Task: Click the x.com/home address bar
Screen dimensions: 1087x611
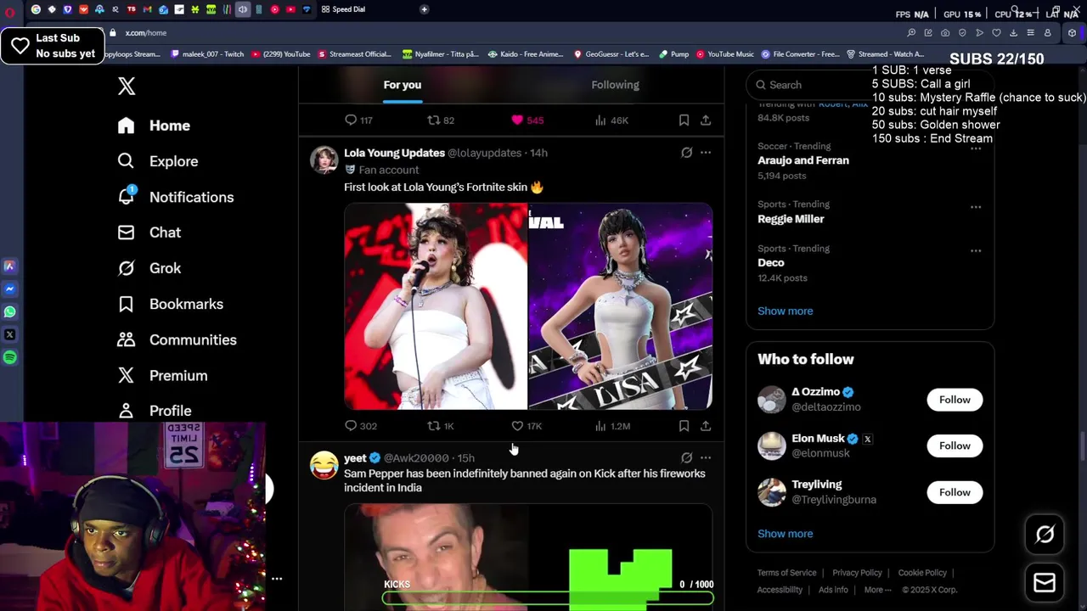Action: click(x=145, y=33)
